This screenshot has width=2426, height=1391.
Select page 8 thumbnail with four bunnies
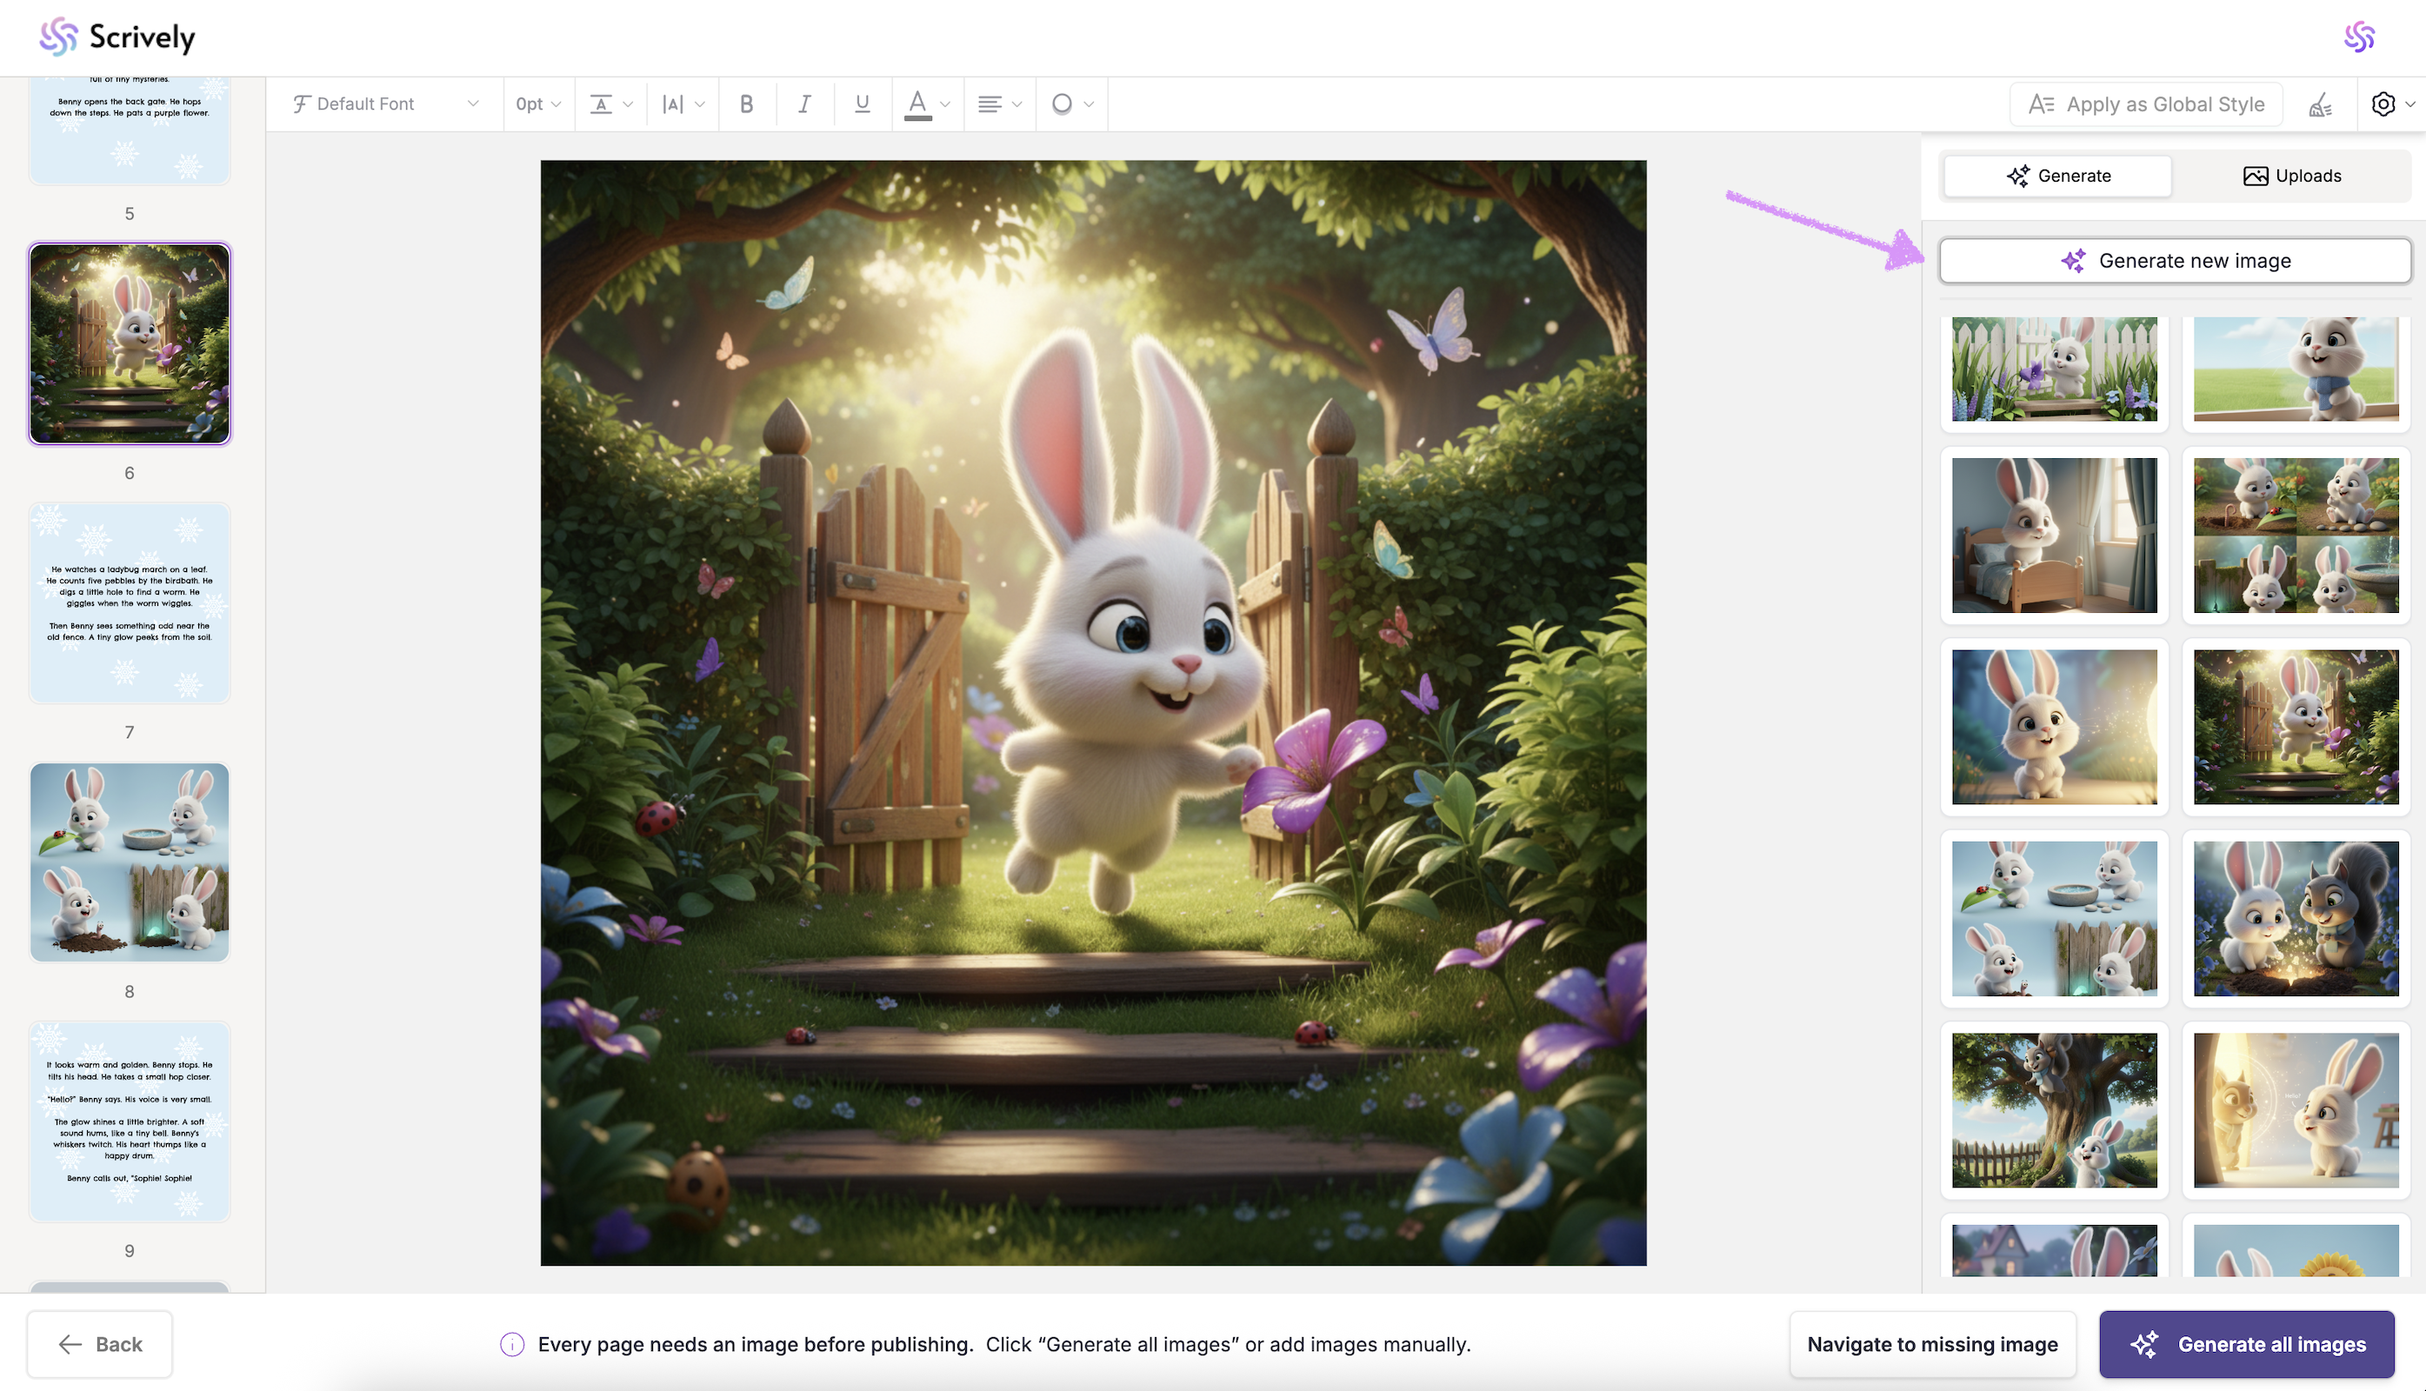point(129,862)
